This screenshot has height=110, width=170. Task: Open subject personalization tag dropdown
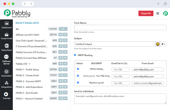click(x=163, y=44)
